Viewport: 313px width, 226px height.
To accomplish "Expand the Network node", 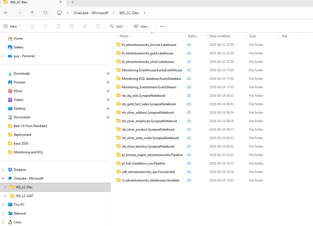I will 3,213.
